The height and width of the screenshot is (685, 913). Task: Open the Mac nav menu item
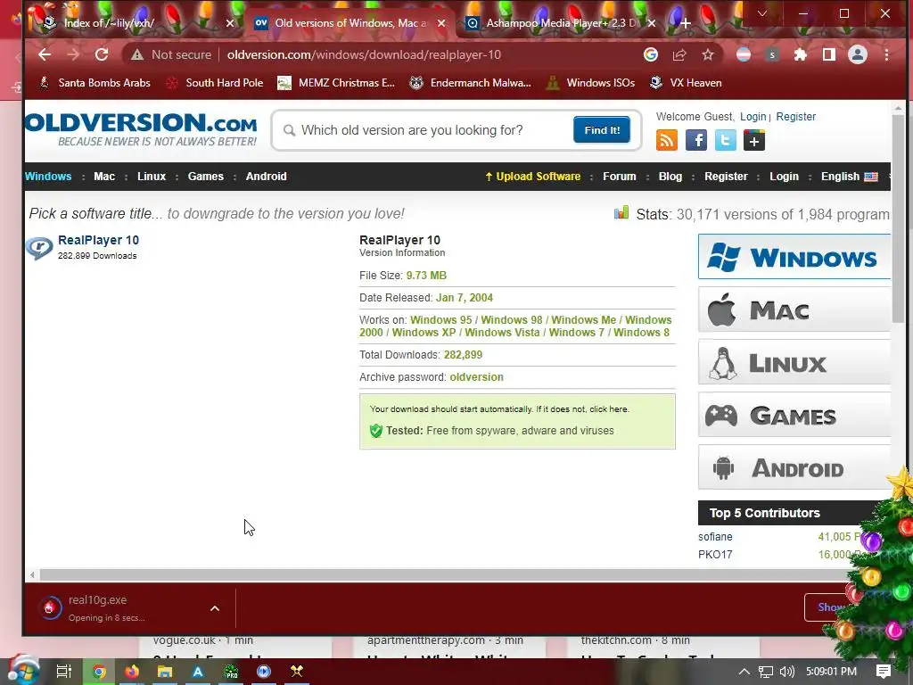pyautogui.click(x=104, y=177)
